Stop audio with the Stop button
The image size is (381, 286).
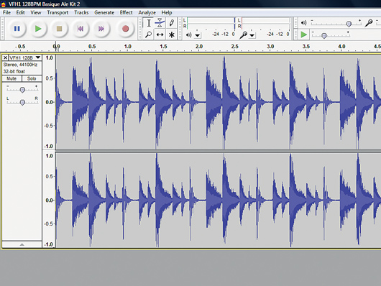[x=59, y=29]
